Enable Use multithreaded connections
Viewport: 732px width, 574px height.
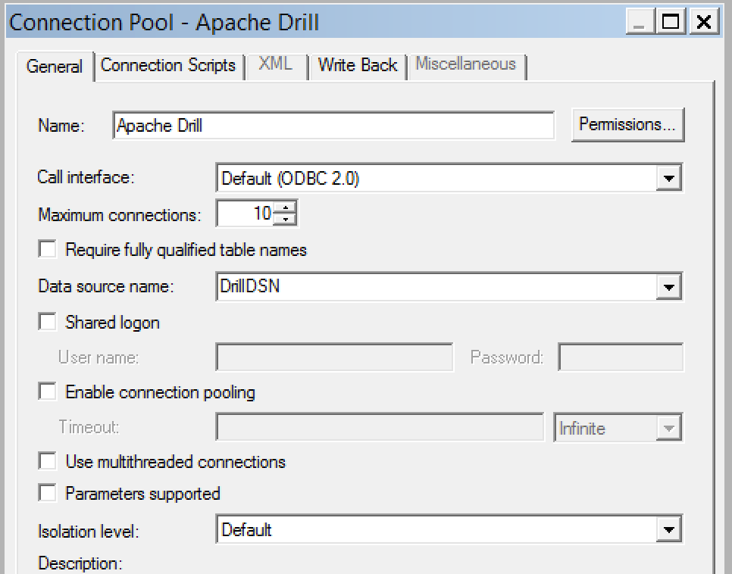point(48,460)
